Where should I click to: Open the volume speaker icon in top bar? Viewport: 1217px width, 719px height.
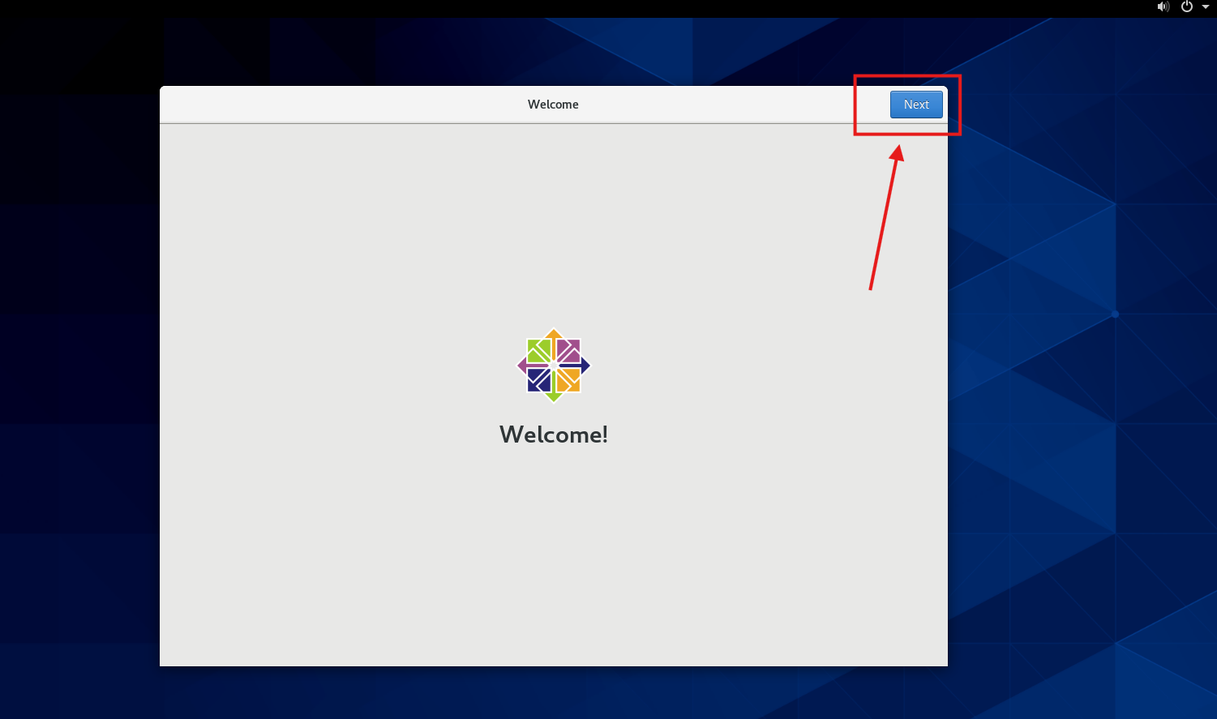coord(1163,6)
